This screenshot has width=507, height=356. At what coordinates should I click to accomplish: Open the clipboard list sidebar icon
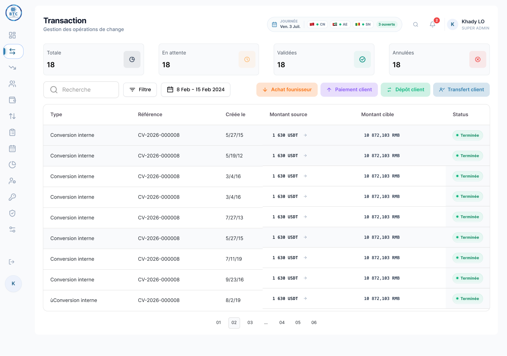[x=12, y=133]
